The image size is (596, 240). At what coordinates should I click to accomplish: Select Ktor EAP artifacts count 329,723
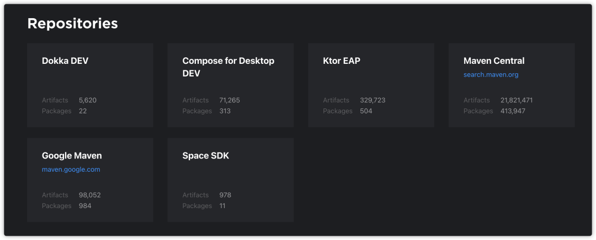click(x=372, y=100)
